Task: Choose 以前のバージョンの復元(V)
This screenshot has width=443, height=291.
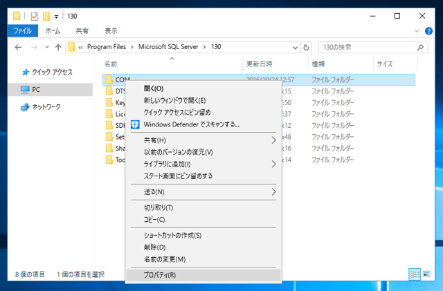Action: [x=204, y=152]
